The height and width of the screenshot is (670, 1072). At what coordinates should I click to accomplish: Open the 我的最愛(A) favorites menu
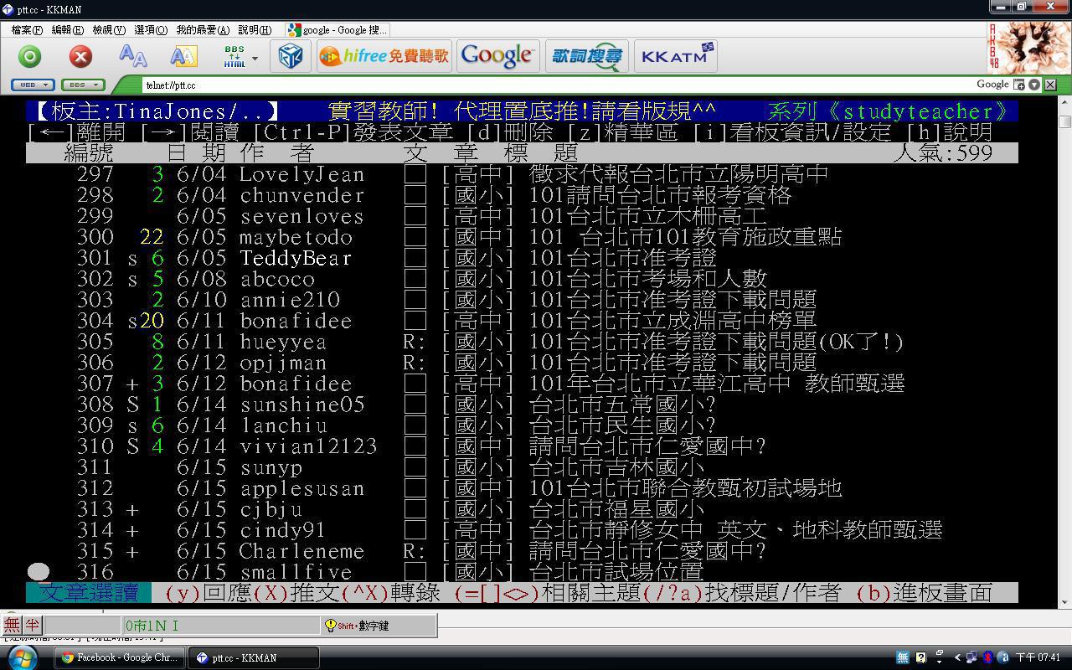click(202, 30)
